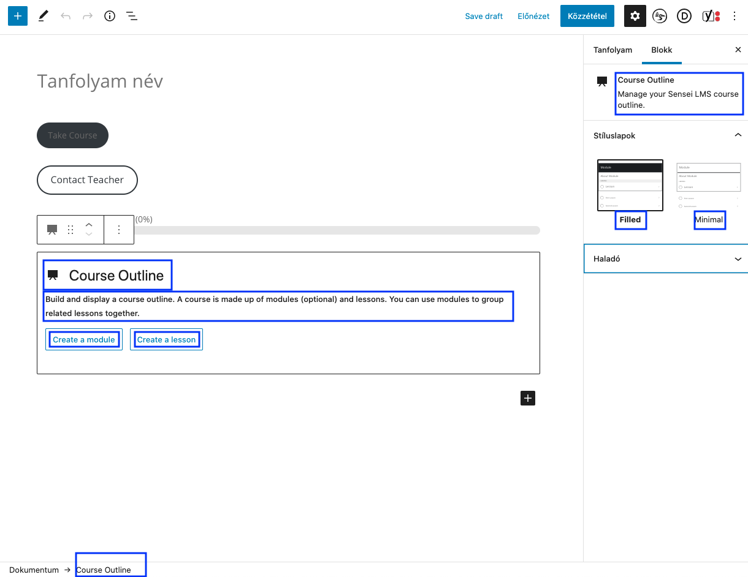The width and height of the screenshot is (748, 577).
Task: Click the Create a module button
Action: 83,339
